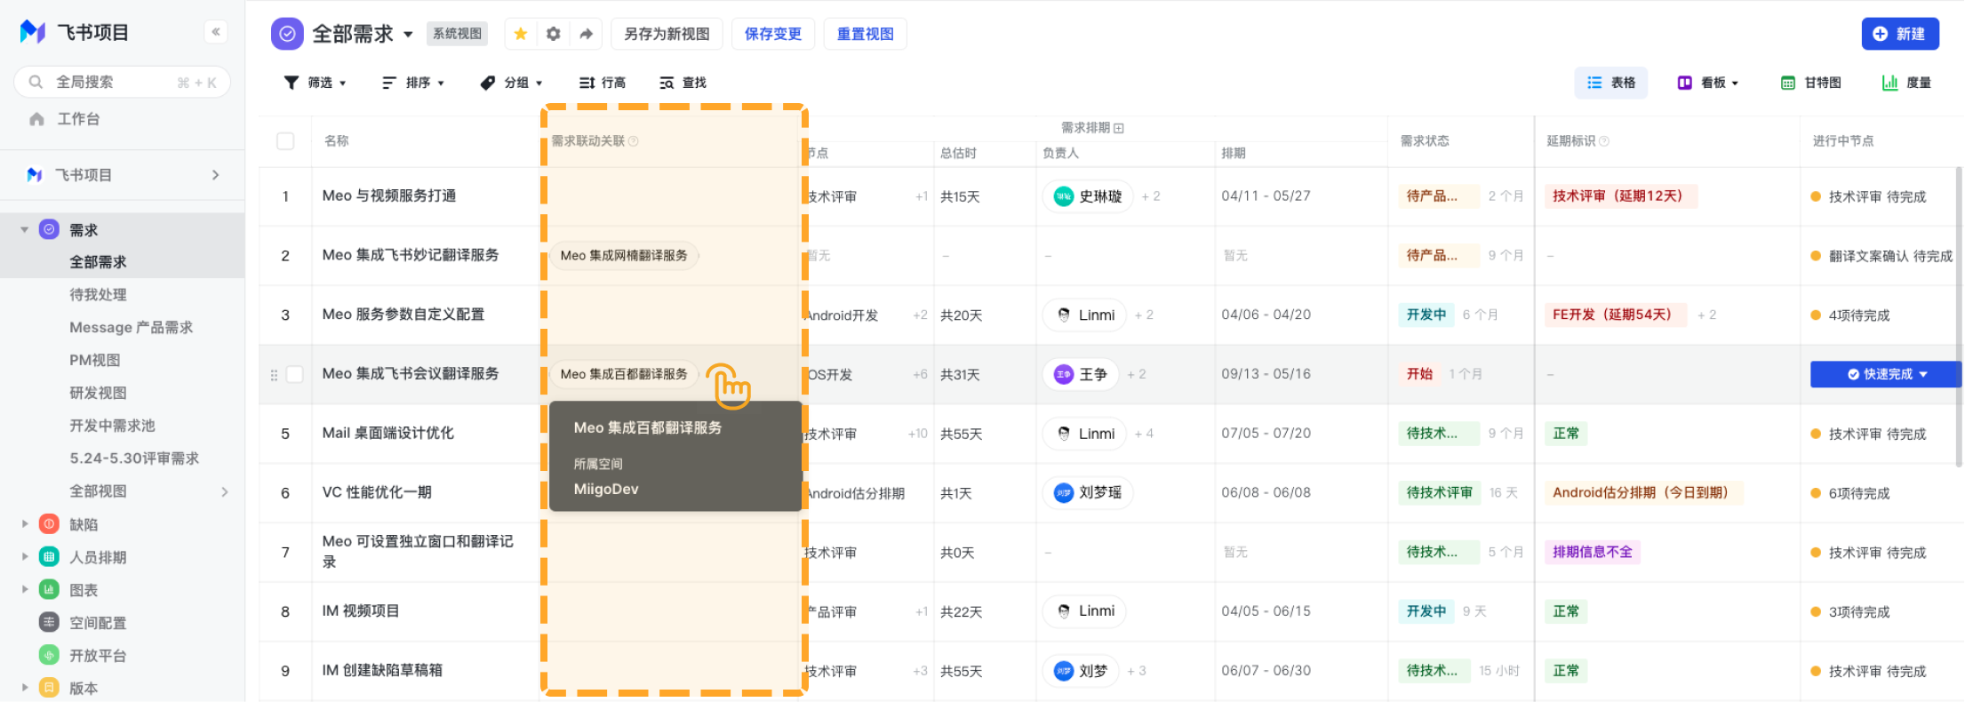Screen dimensions: 1965x702
Task: Select 5.24-5.30评审需求 view
Action: pyautogui.click(x=134, y=459)
